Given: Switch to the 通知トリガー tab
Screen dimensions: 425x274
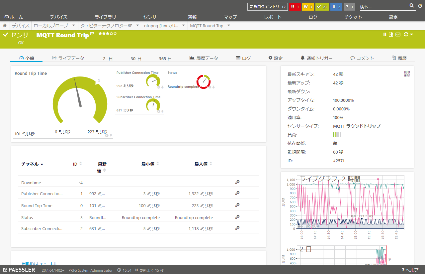Looking at the screenshot, I should point(316,58).
